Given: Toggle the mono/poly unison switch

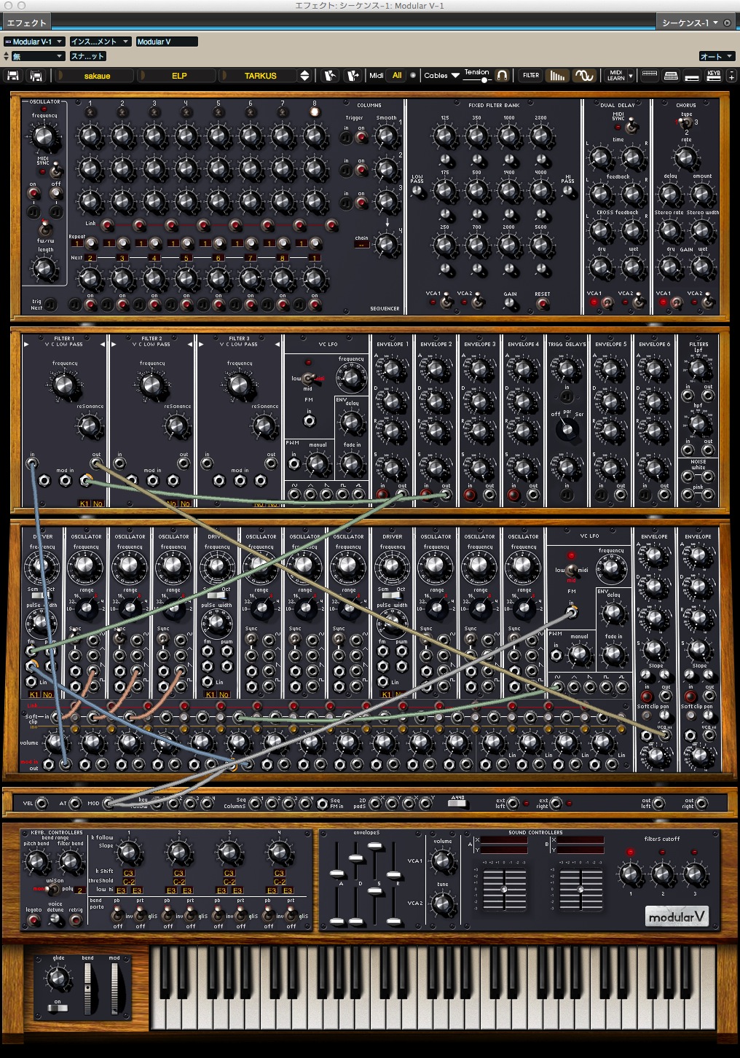Looking at the screenshot, I should tap(53, 890).
